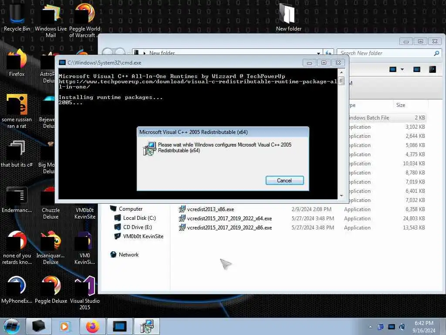This screenshot has width=446, height=335.
Task: Launch Firefox from the desktop
Action: point(17,63)
